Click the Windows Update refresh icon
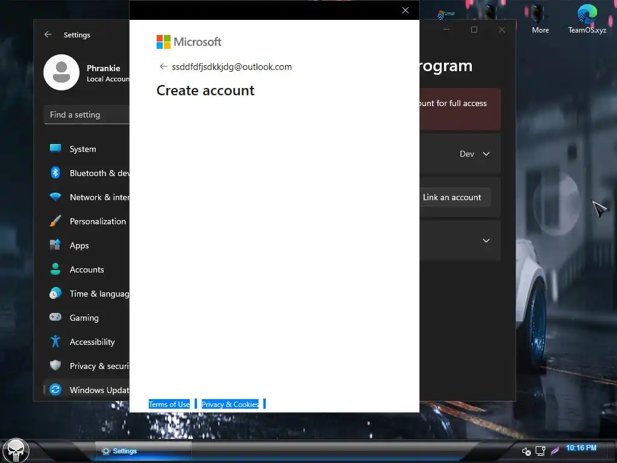This screenshot has height=463, width=617. point(55,389)
